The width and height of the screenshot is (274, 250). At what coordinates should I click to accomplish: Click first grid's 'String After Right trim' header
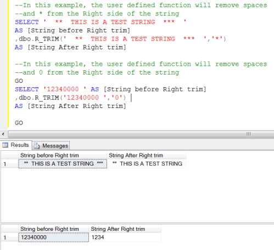tap(147, 155)
